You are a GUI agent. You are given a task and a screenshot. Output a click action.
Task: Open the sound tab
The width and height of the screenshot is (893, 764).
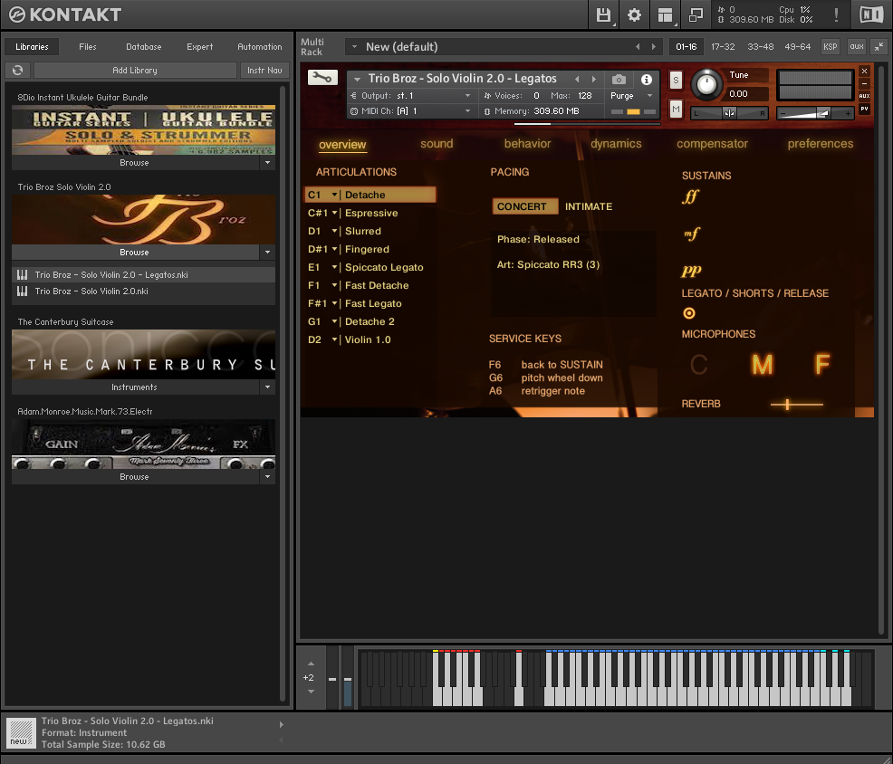click(437, 143)
